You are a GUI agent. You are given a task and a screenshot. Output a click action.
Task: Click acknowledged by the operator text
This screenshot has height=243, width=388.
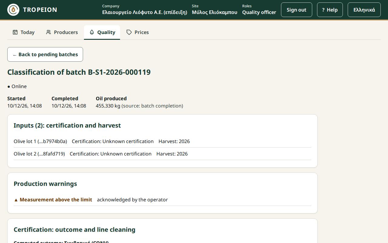click(132, 200)
